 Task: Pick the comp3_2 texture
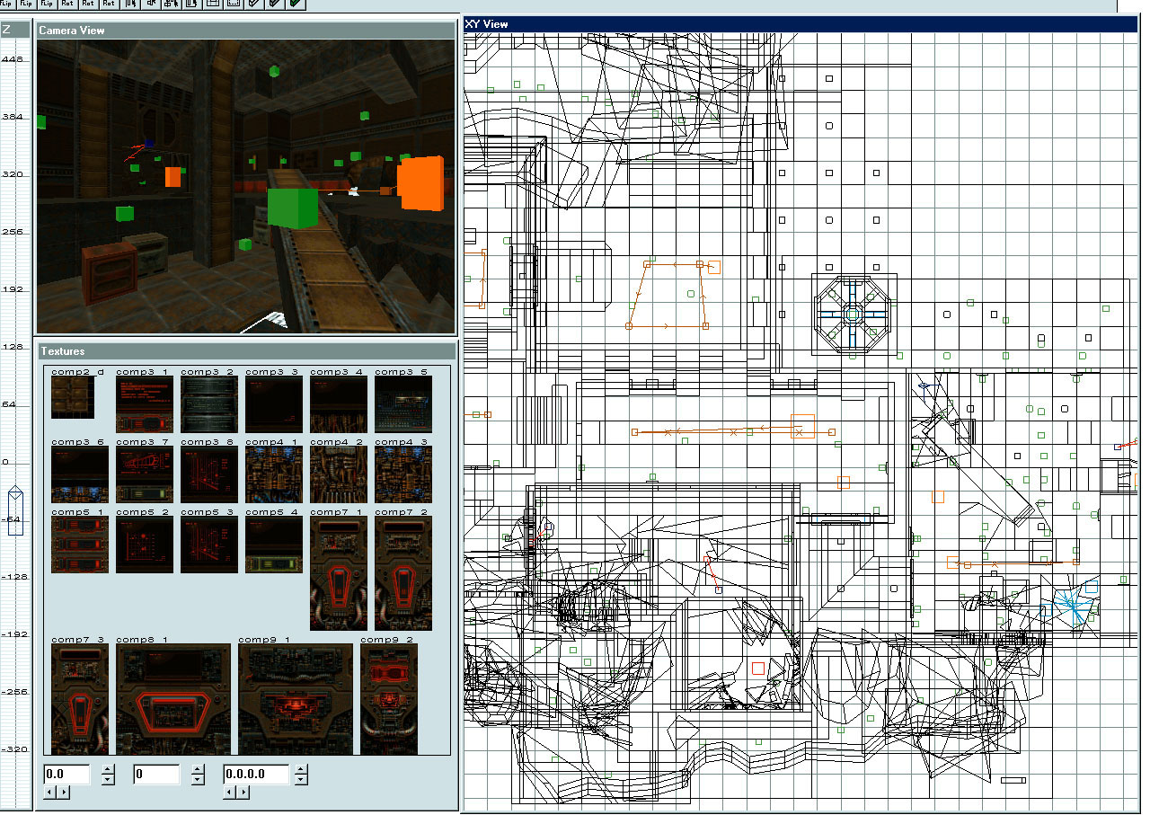pyautogui.click(x=209, y=404)
